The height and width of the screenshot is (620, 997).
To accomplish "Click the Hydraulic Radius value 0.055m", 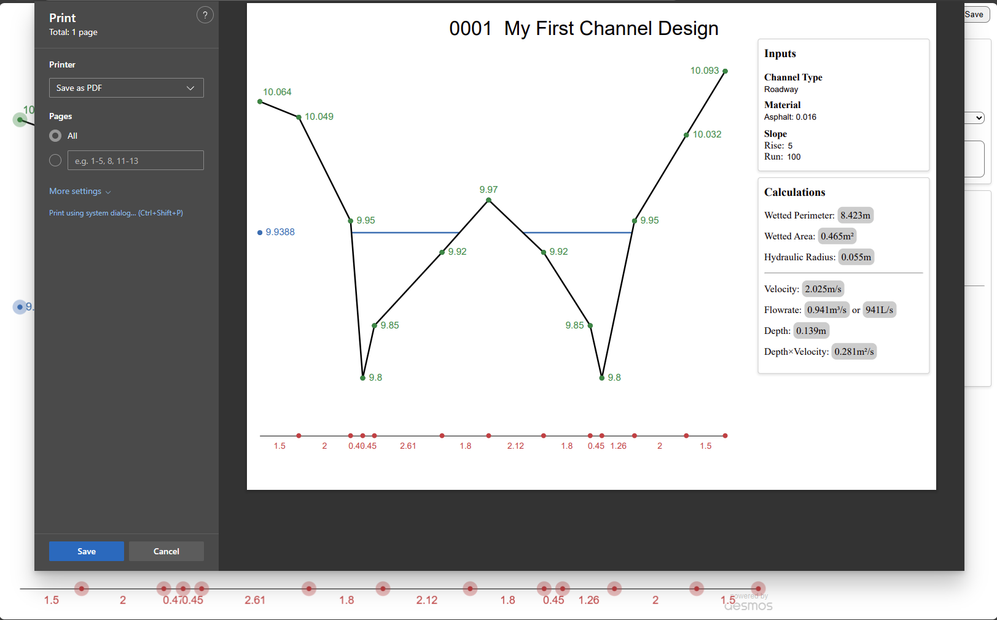I will [x=856, y=257].
